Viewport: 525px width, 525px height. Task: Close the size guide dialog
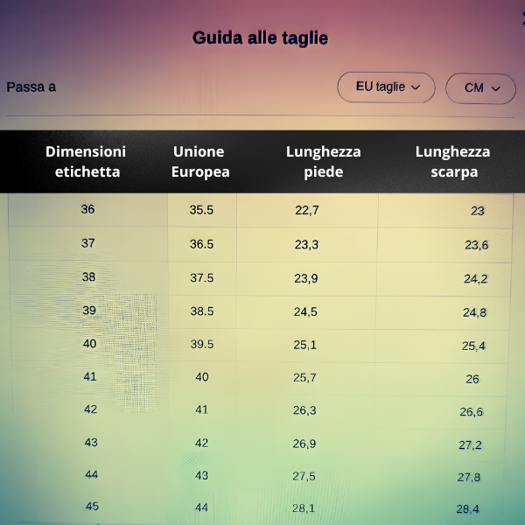[x=523, y=18]
